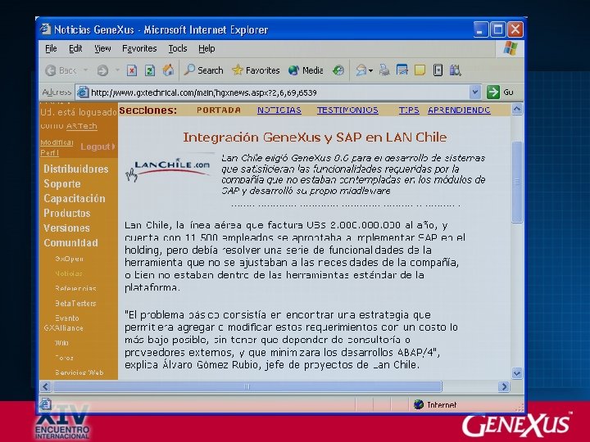Open the History icon in the toolbar

(x=338, y=70)
